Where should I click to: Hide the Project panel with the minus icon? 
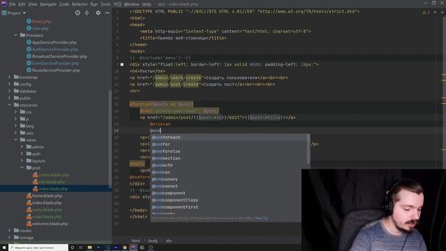(107, 13)
